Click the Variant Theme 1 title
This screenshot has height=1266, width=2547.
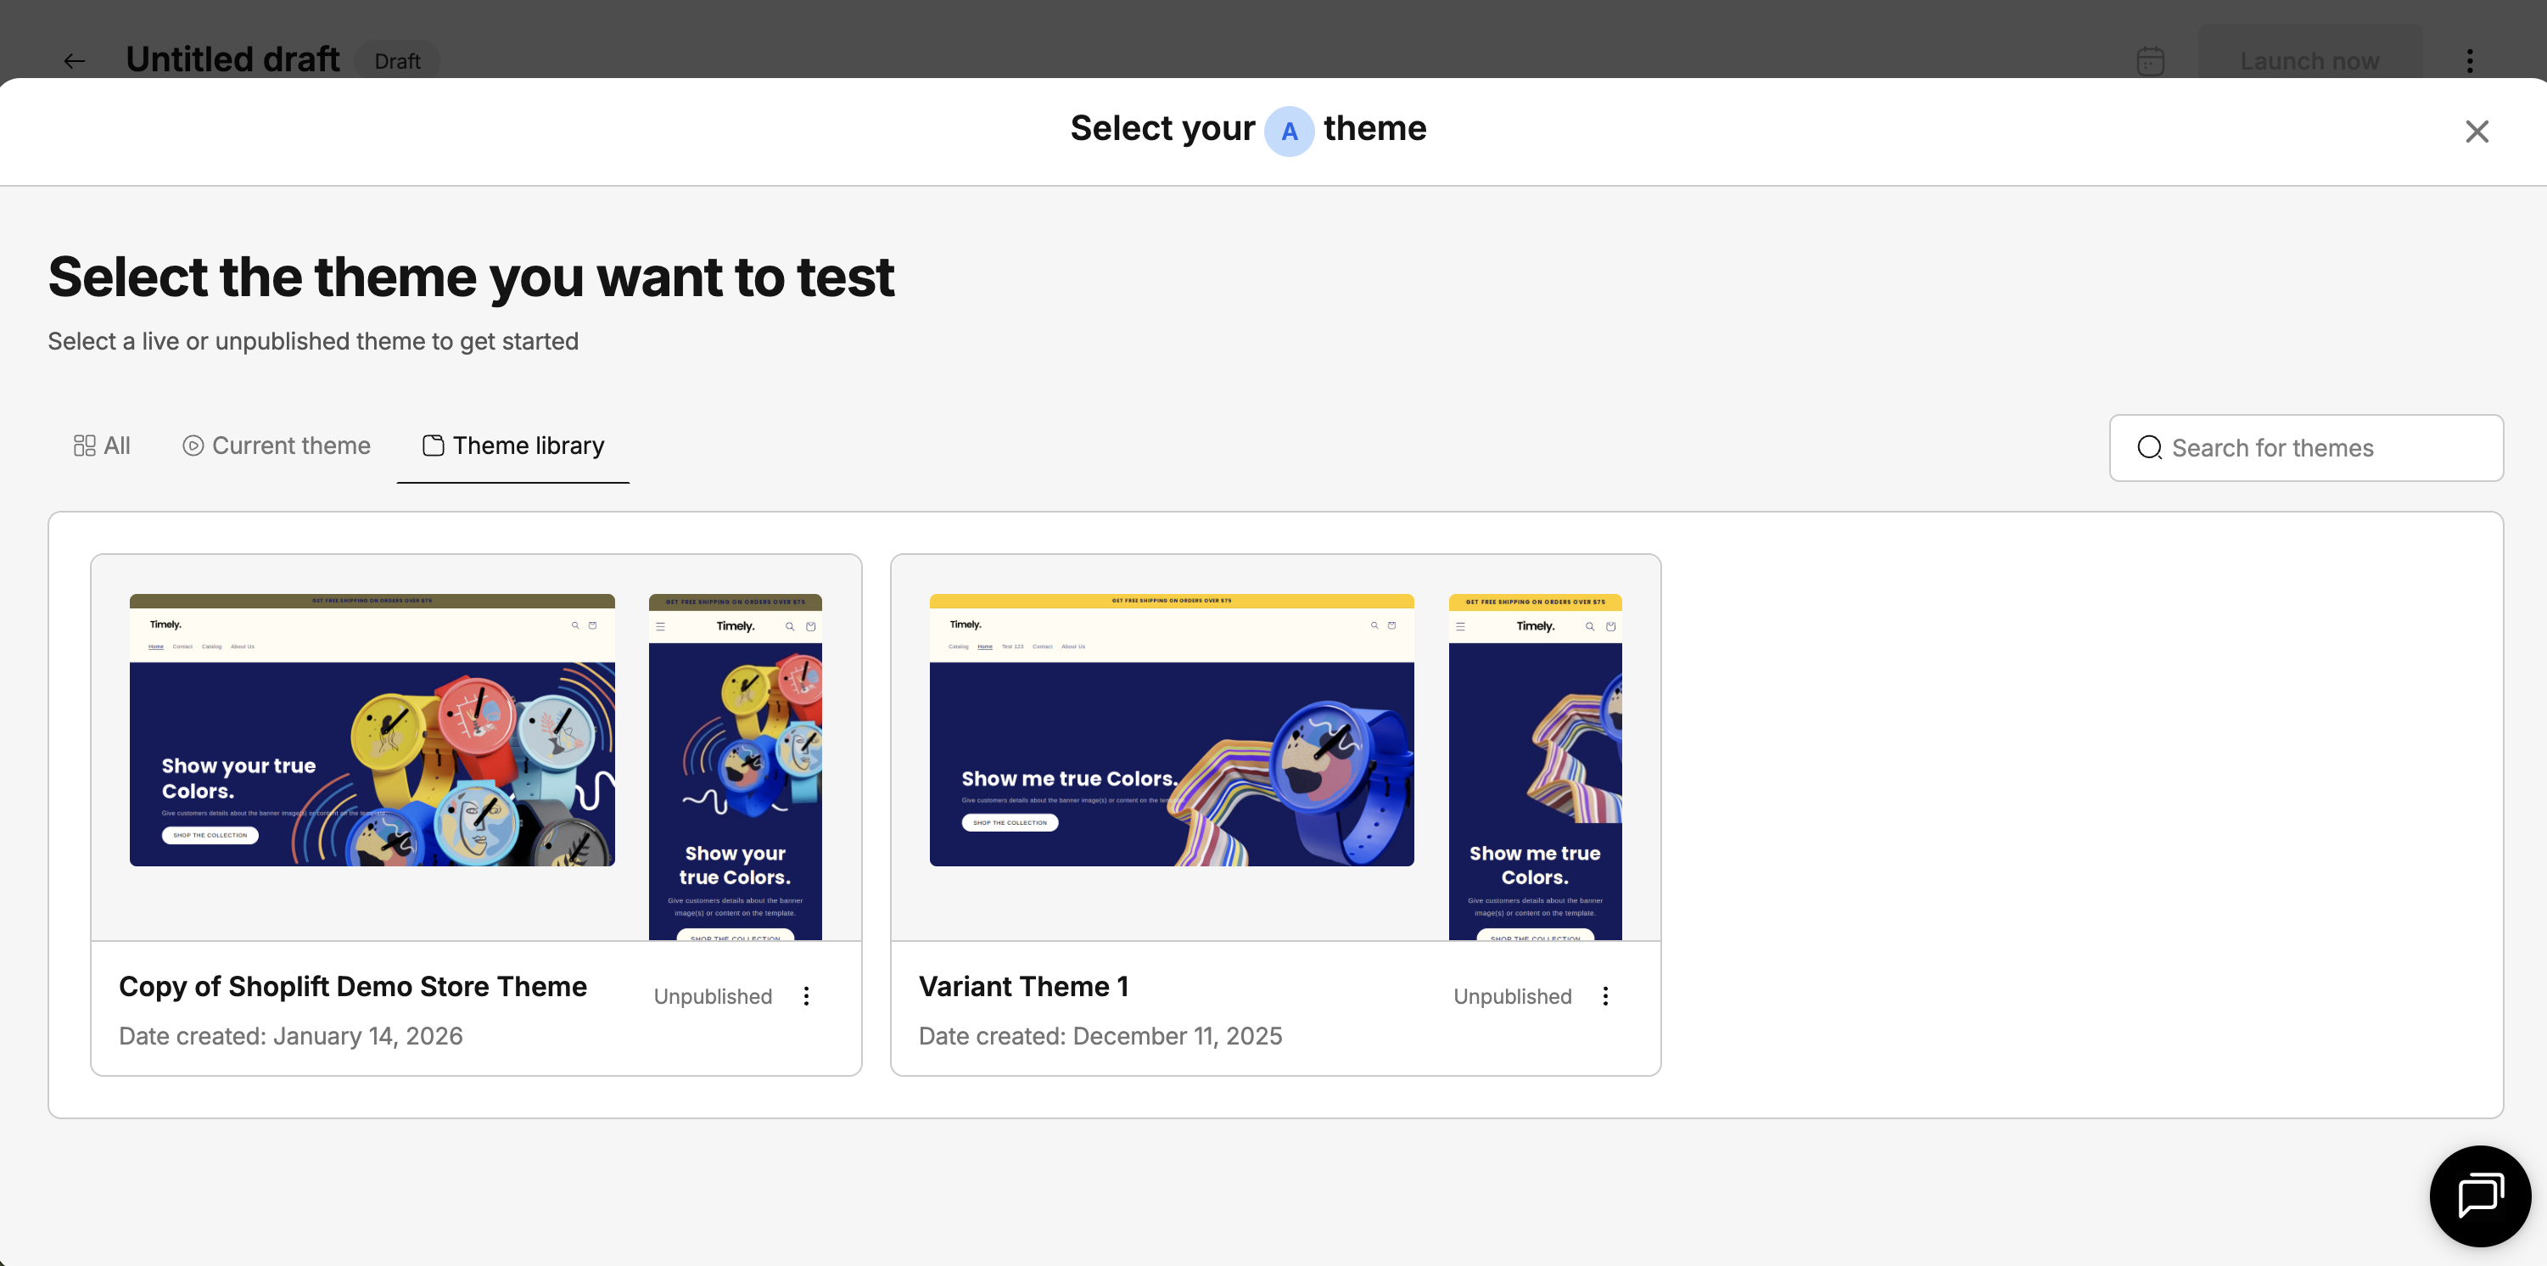click(x=1023, y=986)
